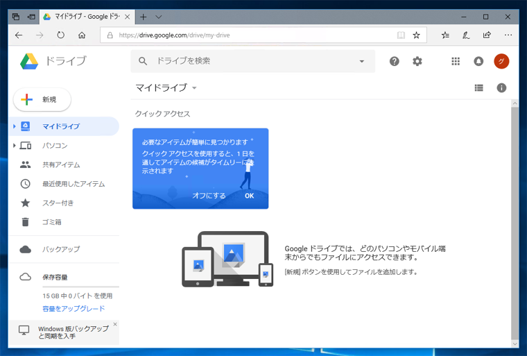Open Drive settings gear icon
This screenshot has width=527, height=356.
point(417,61)
